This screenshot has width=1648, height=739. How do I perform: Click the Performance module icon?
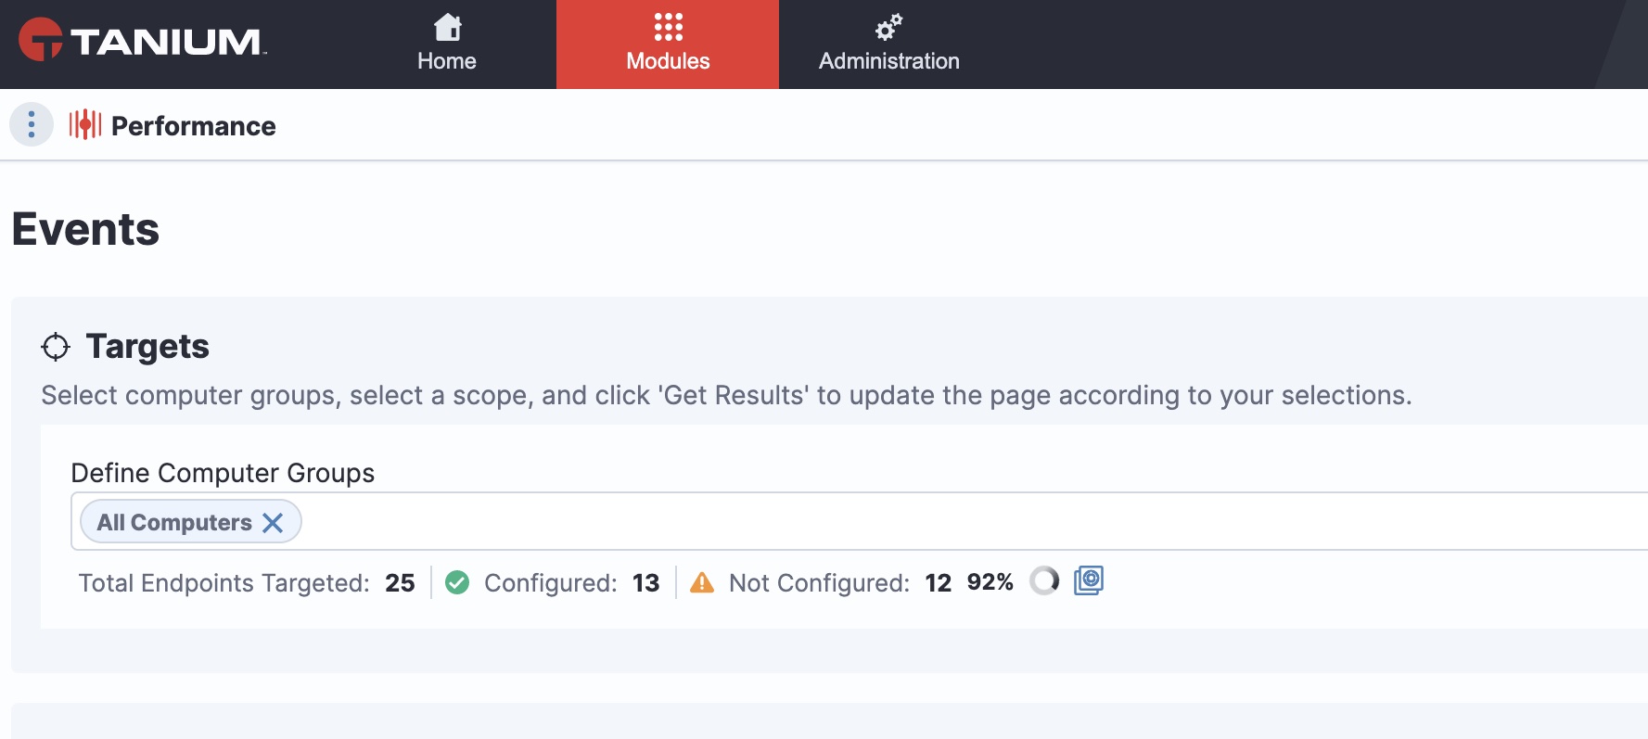pyautogui.click(x=85, y=124)
